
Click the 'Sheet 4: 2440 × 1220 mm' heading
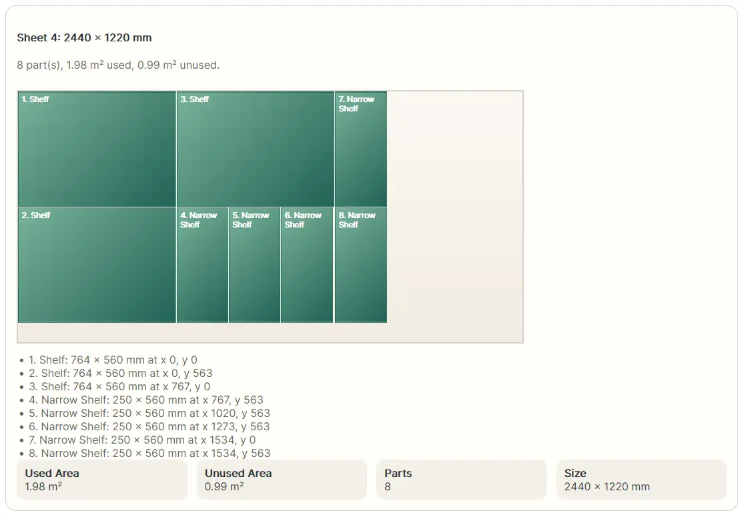(84, 38)
